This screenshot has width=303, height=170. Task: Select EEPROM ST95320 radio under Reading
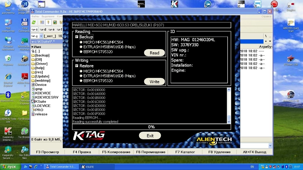pyautogui.click(x=81, y=52)
